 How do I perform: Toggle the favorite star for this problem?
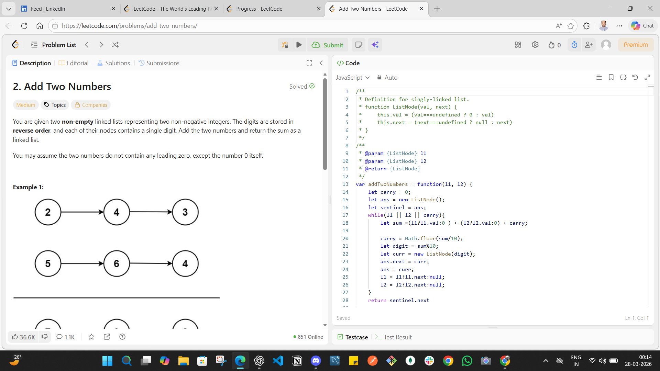click(x=91, y=337)
